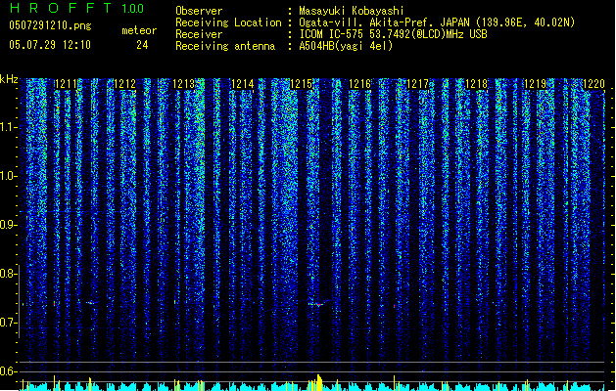Click the receiver ICOM IC-575 text

393,34
